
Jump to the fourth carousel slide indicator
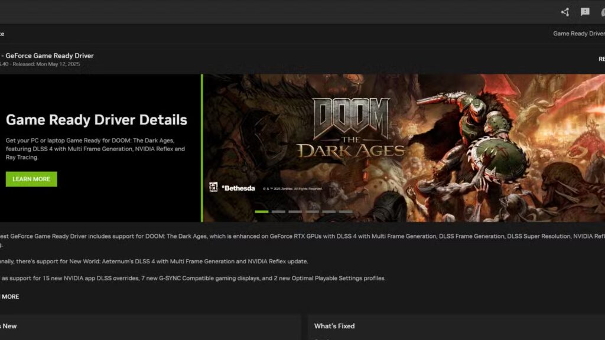pyautogui.click(x=312, y=212)
